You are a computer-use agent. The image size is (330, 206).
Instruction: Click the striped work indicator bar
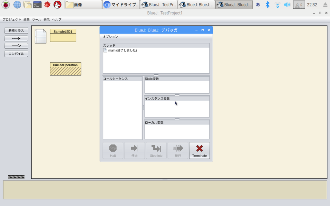[x=16, y=177]
